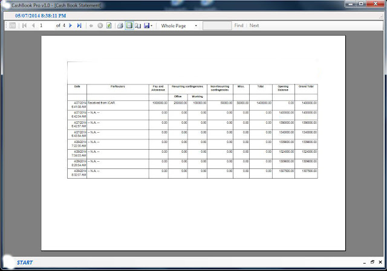
Task: Click the back to parent report arrow
Action: click(91, 25)
